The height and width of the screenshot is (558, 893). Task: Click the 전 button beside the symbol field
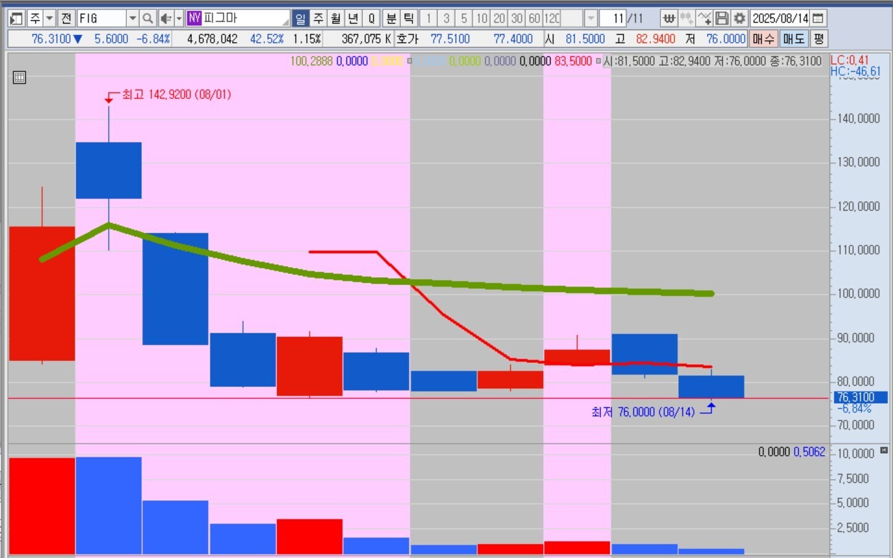point(67,19)
